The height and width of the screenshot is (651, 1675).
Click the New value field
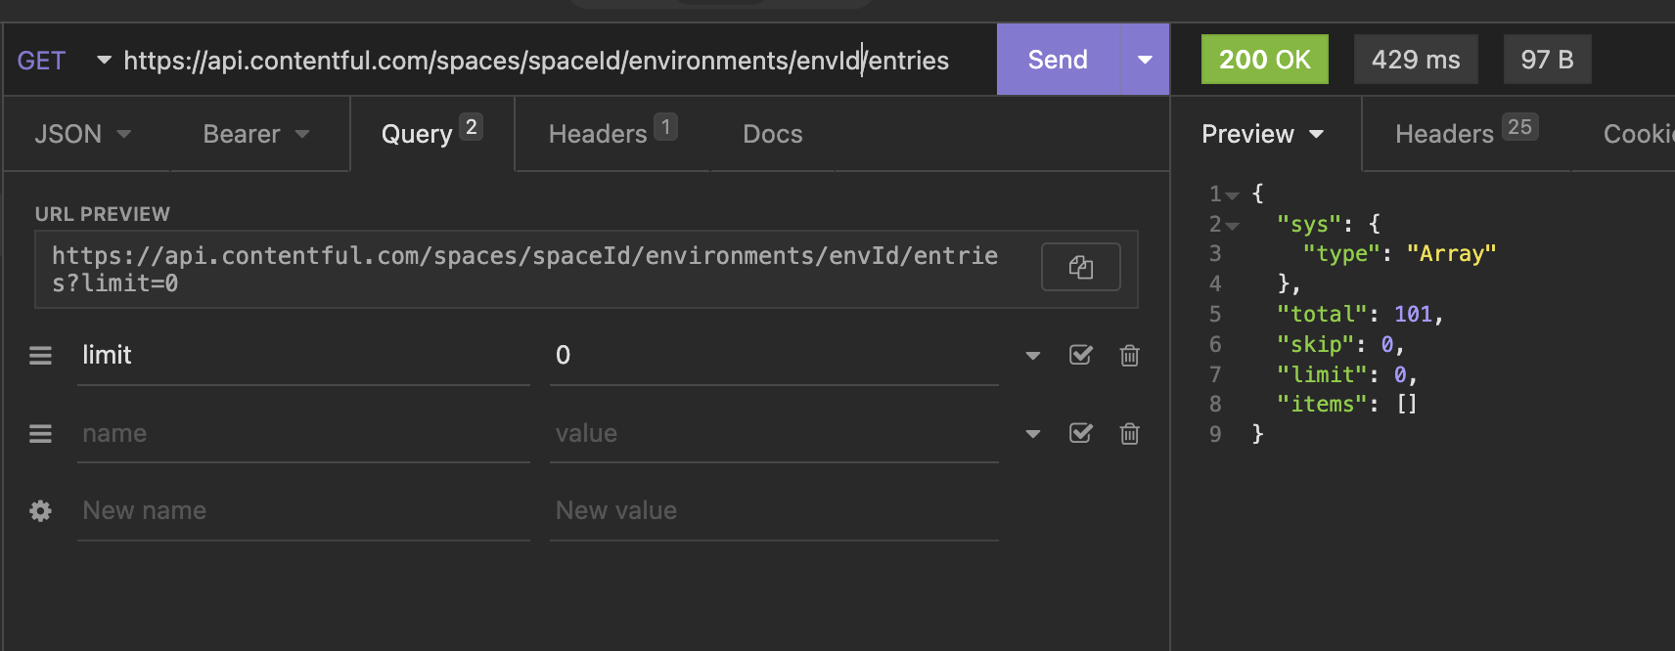[x=774, y=511]
